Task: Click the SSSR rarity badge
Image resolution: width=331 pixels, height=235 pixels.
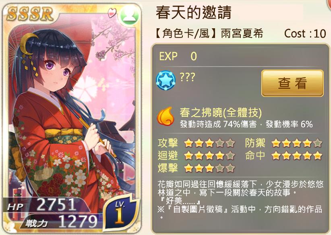Action: click(x=30, y=14)
